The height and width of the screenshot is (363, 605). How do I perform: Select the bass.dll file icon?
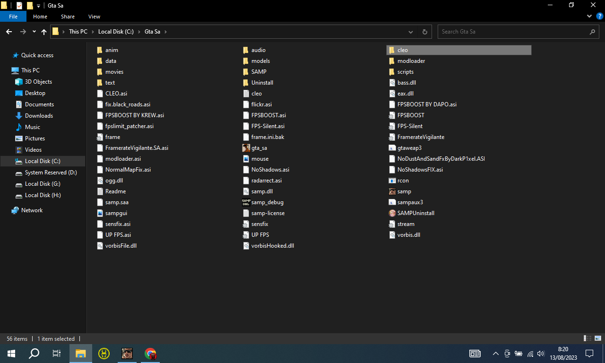(x=392, y=83)
